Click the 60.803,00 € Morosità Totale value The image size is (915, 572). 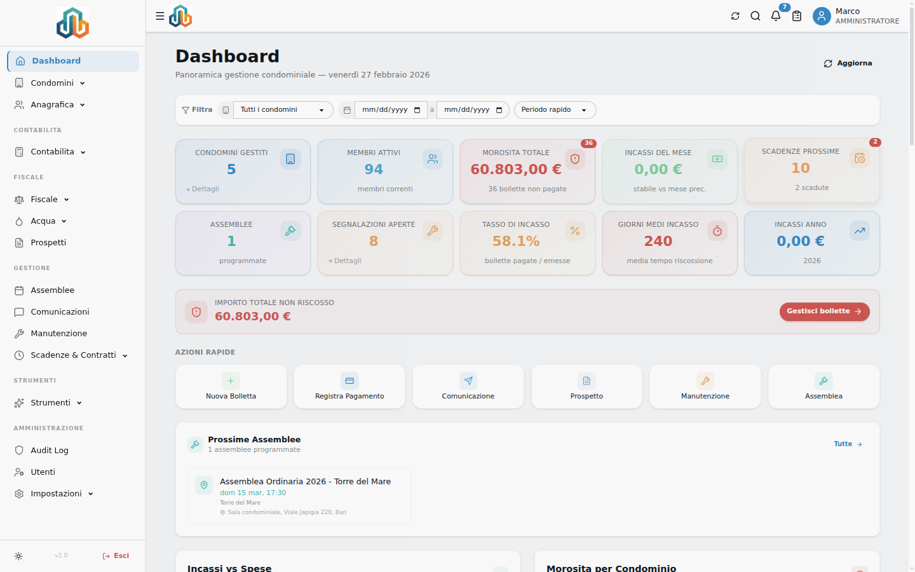tap(516, 170)
